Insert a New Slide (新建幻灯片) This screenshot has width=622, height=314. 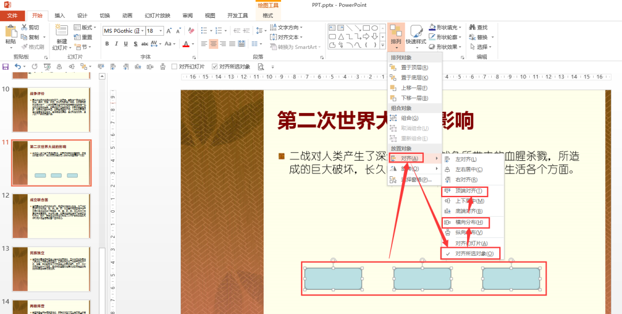tap(62, 37)
